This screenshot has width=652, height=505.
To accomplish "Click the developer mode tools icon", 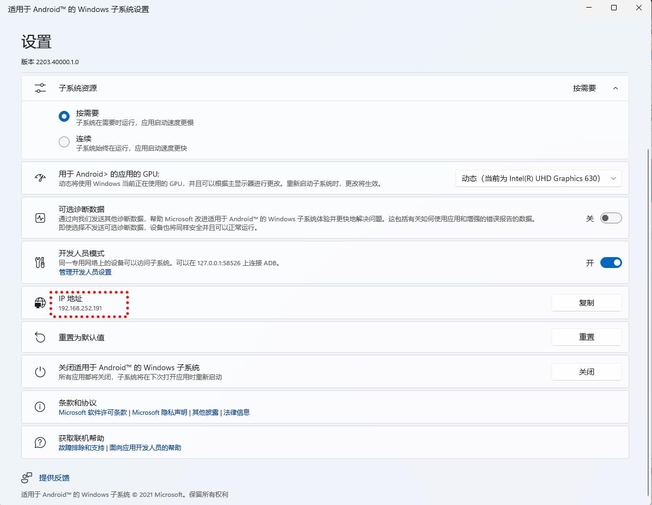I will coord(40,263).
